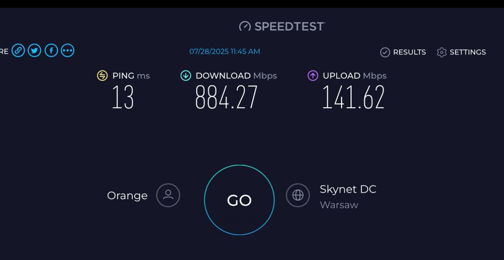Viewport: 504px width, 260px height.
Task: Share the result on Facebook
Action: coord(51,50)
